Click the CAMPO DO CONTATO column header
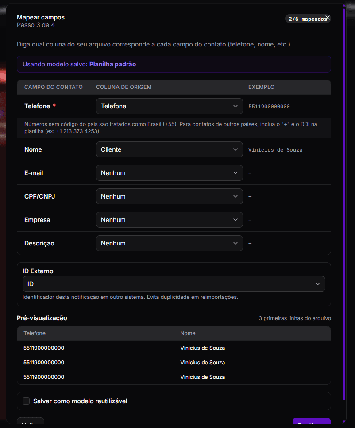Viewport: 355px width, 428px height. (x=53, y=87)
